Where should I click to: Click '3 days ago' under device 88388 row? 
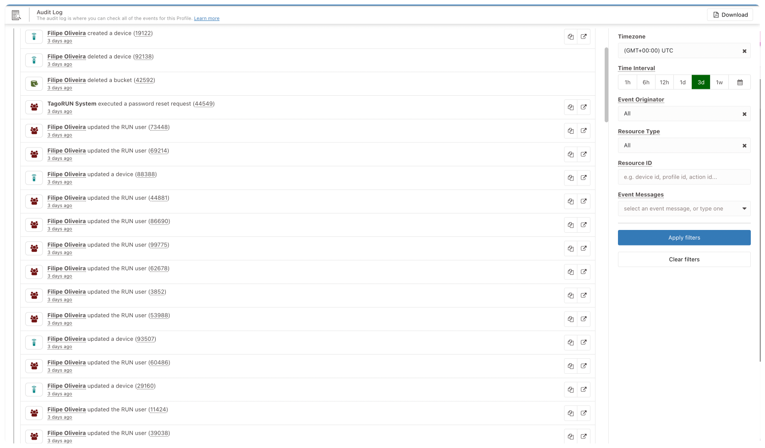point(60,182)
